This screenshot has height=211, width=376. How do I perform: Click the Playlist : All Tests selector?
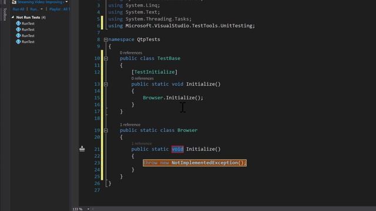pyautogui.click(x=59, y=9)
